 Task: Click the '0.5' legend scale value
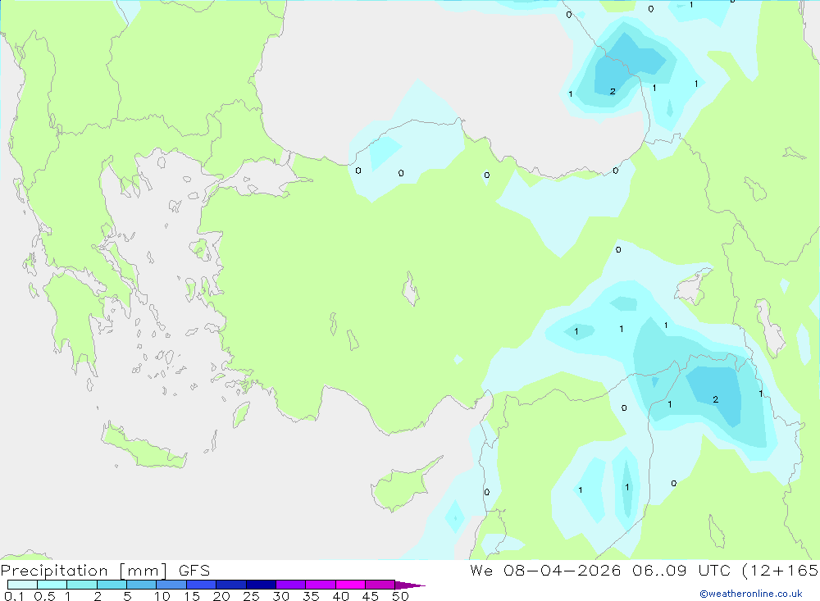[x=44, y=596]
